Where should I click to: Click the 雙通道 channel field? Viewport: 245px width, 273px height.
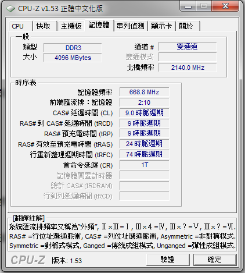[188, 47]
